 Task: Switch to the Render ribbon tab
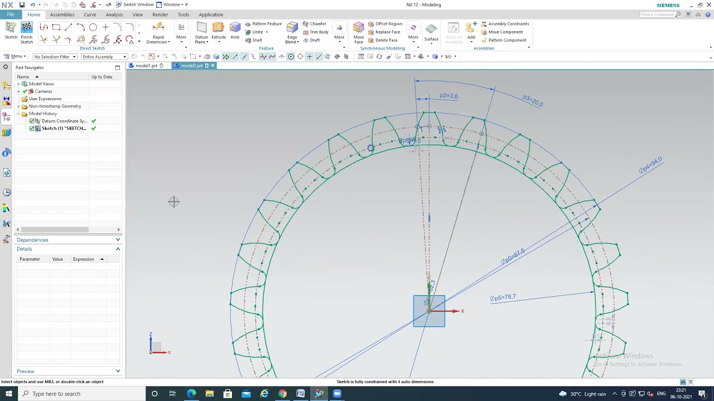click(160, 14)
